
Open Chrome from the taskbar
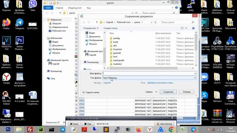coord(171,130)
